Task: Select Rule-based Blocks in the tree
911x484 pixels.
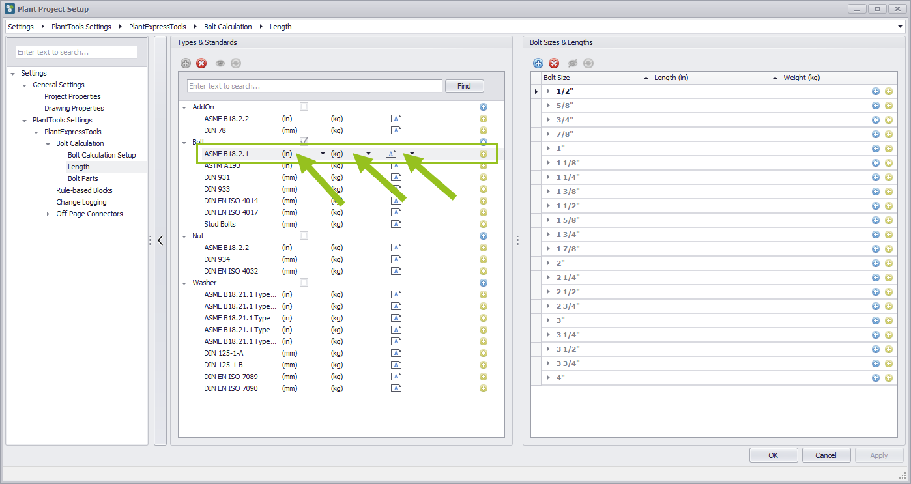Action: [84, 190]
